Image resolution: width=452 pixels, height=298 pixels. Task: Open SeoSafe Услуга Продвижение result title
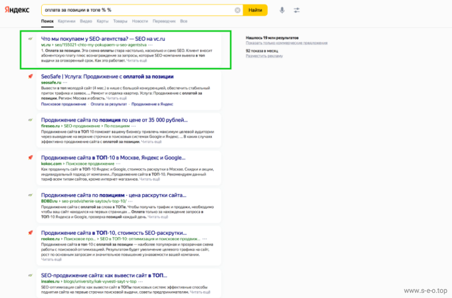coord(107,76)
